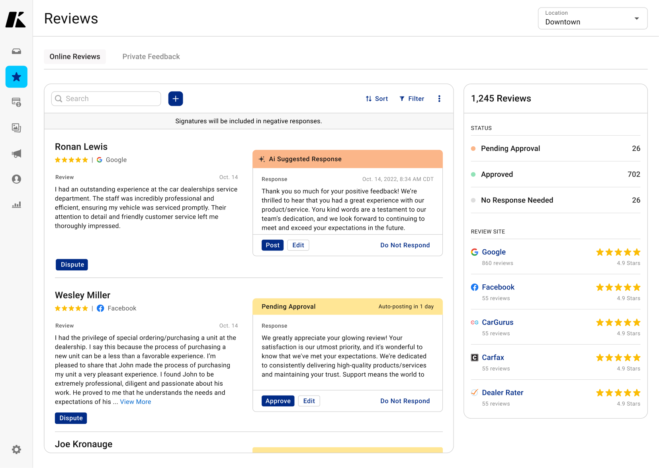Viewport: 659px width, 468px height.
Task: Select the star Reviews sidebar icon
Action: coord(16,77)
